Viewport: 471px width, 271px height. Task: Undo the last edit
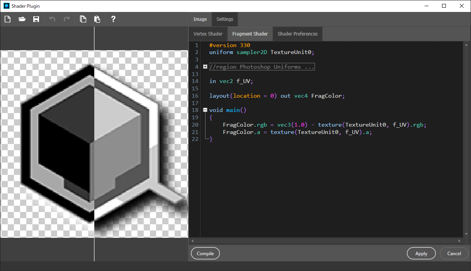click(53, 19)
